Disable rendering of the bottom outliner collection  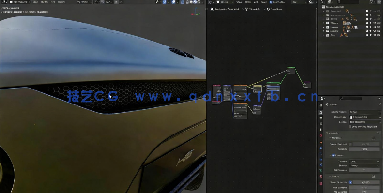pyautogui.click(x=379, y=35)
